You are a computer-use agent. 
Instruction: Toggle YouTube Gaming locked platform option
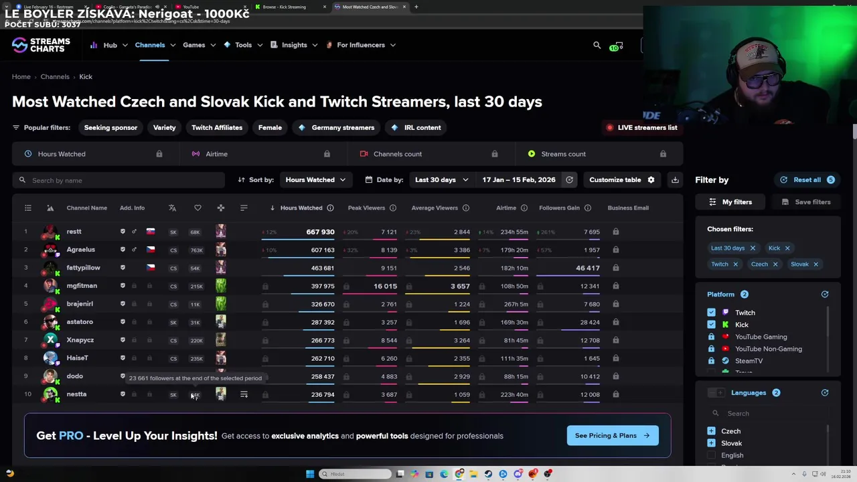tap(711, 337)
